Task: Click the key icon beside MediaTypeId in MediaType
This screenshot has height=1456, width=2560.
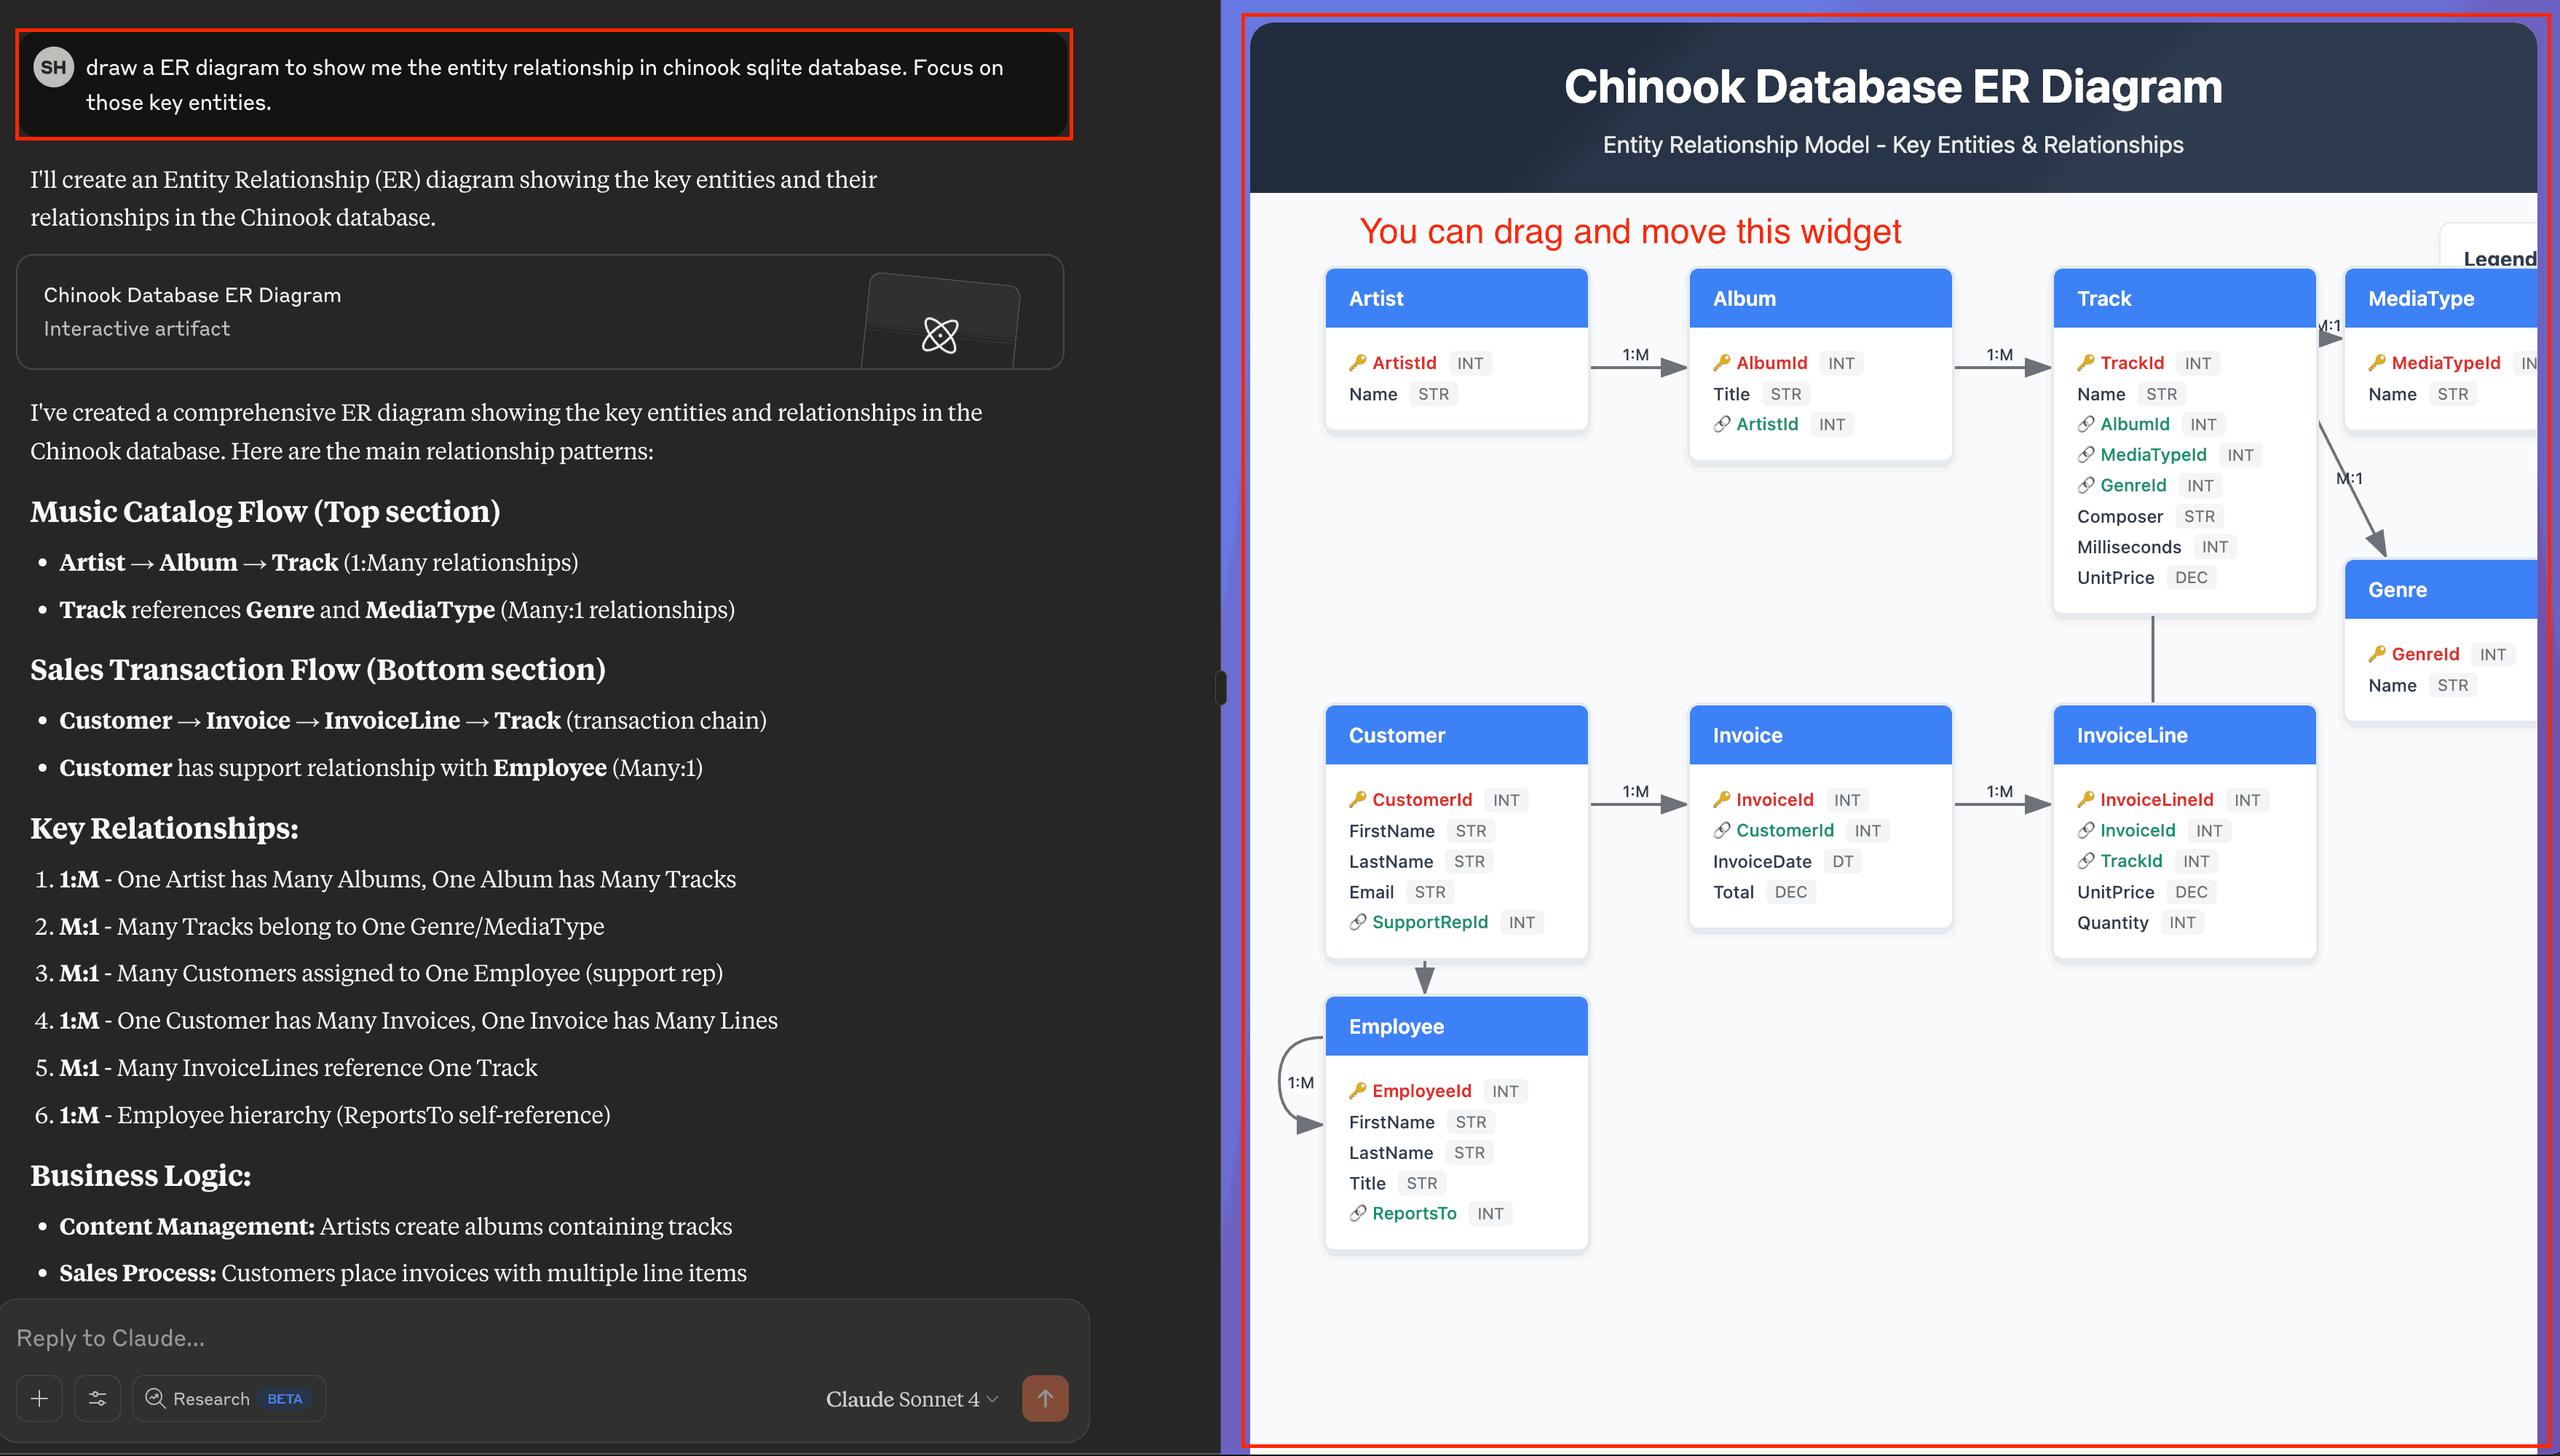Action: (2377, 363)
